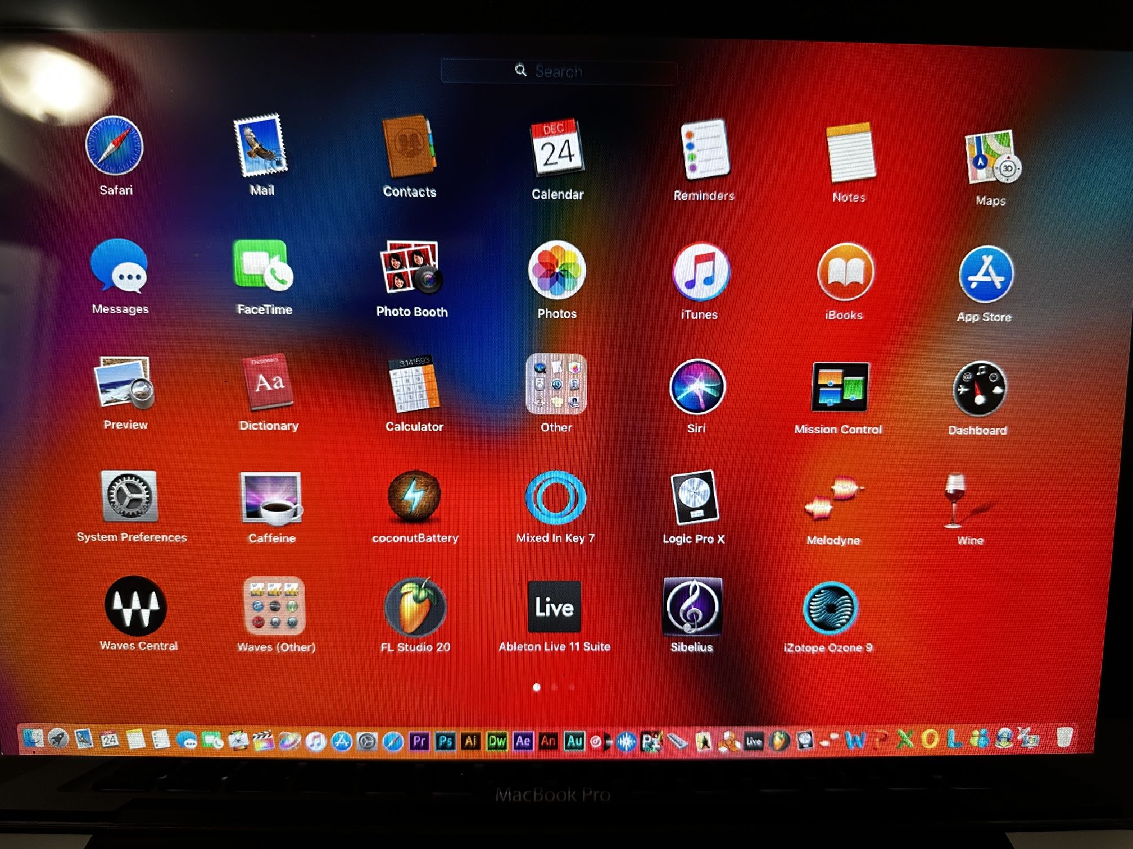1133x849 pixels.
Task: Go to the third Launchpad page dot
Action: point(572,687)
